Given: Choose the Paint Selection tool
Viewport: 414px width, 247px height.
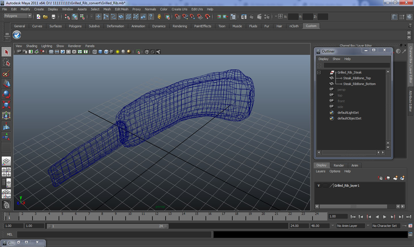Looking at the screenshot, I should coord(6,73).
